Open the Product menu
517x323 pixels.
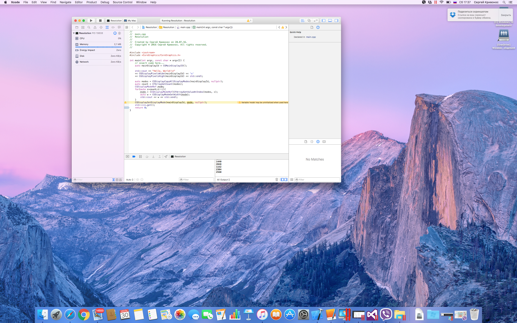pos(91,2)
